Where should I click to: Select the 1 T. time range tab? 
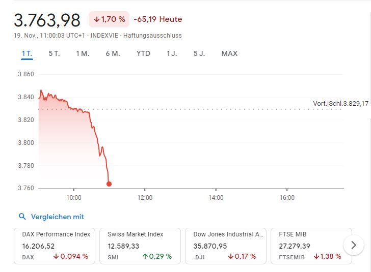[27, 53]
